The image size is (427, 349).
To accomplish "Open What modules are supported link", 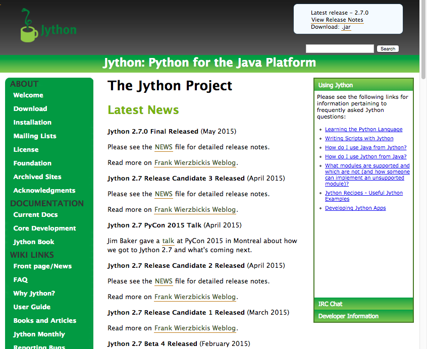I will (367, 174).
